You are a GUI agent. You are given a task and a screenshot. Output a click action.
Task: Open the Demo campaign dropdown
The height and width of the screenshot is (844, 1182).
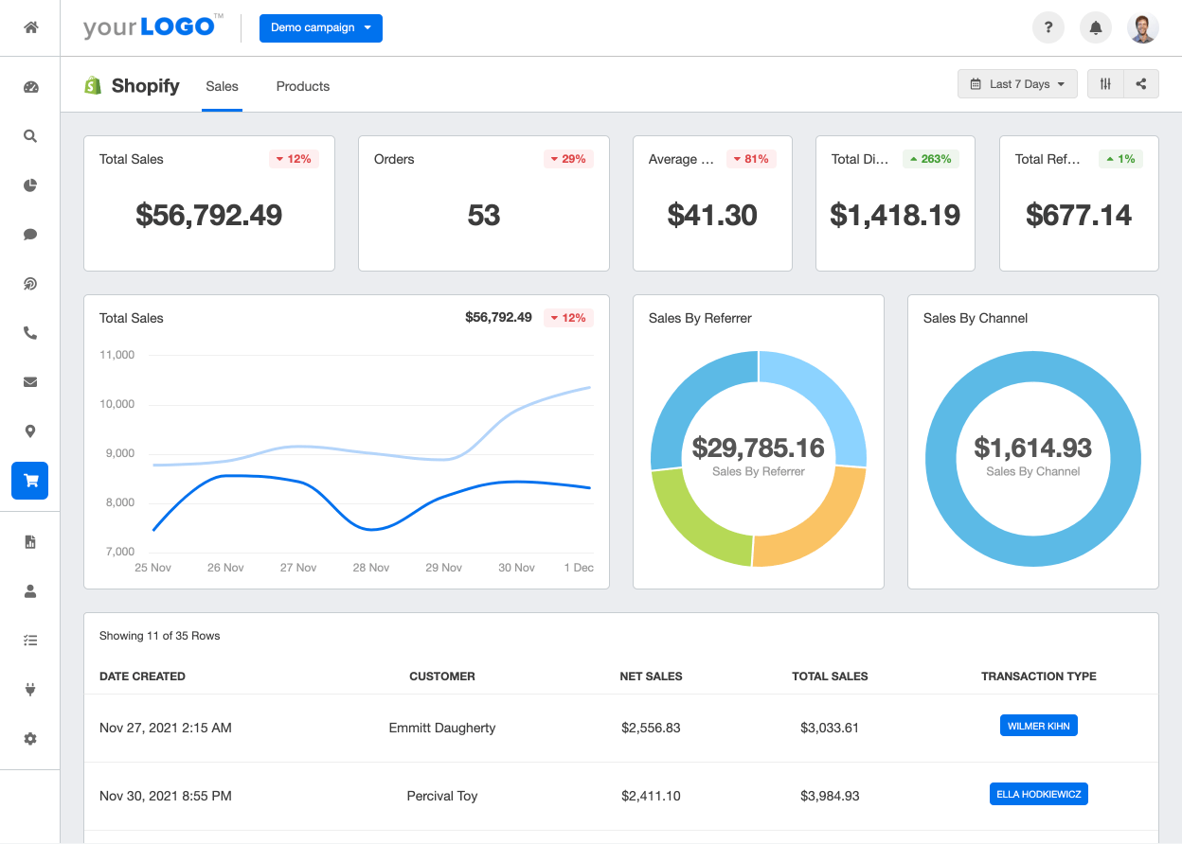tap(321, 27)
